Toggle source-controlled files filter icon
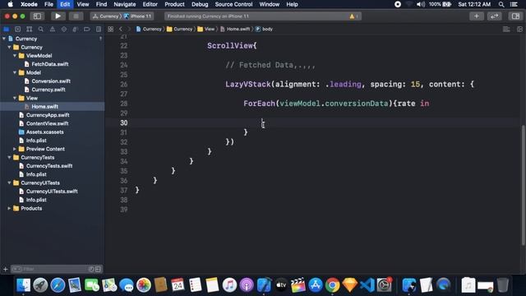The width and height of the screenshot is (526, 296). pos(98,269)
